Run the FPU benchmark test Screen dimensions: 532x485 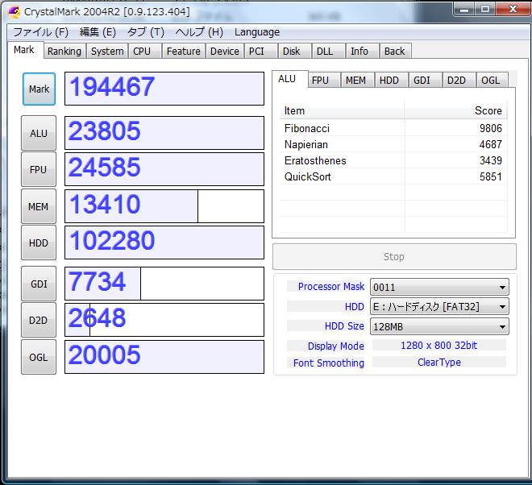[x=39, y=169]
